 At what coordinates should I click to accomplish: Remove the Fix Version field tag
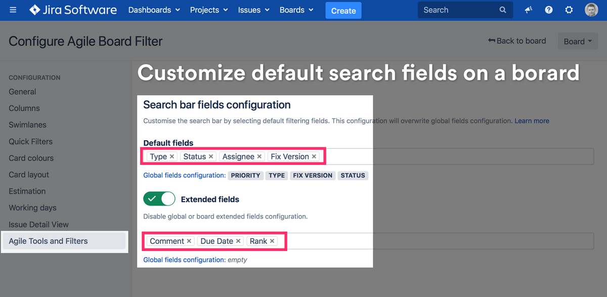314,157
